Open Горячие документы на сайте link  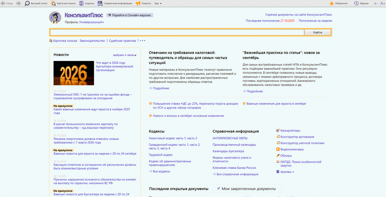(x=299, y=15)
